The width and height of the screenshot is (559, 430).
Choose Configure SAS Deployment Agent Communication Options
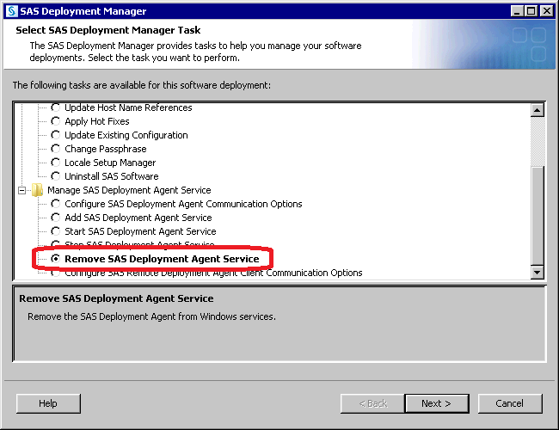coord(56,204)
